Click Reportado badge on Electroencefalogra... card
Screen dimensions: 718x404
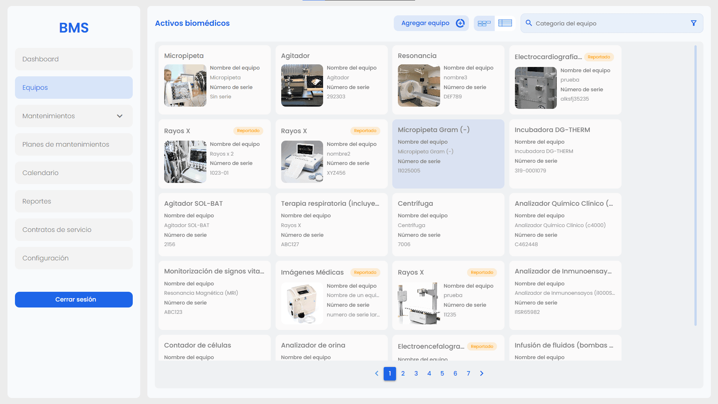pyautogui.click(x=482, y=346)
